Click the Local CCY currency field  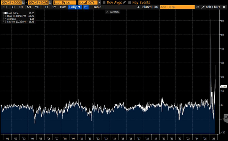click(88, 3)
